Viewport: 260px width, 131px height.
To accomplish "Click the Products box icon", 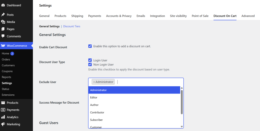I will (x=3, y=103).
